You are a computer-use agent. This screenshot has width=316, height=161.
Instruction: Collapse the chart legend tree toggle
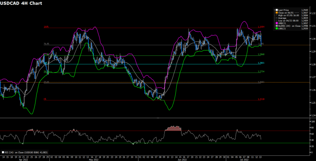pyautogui.click(x=274, y=10)
